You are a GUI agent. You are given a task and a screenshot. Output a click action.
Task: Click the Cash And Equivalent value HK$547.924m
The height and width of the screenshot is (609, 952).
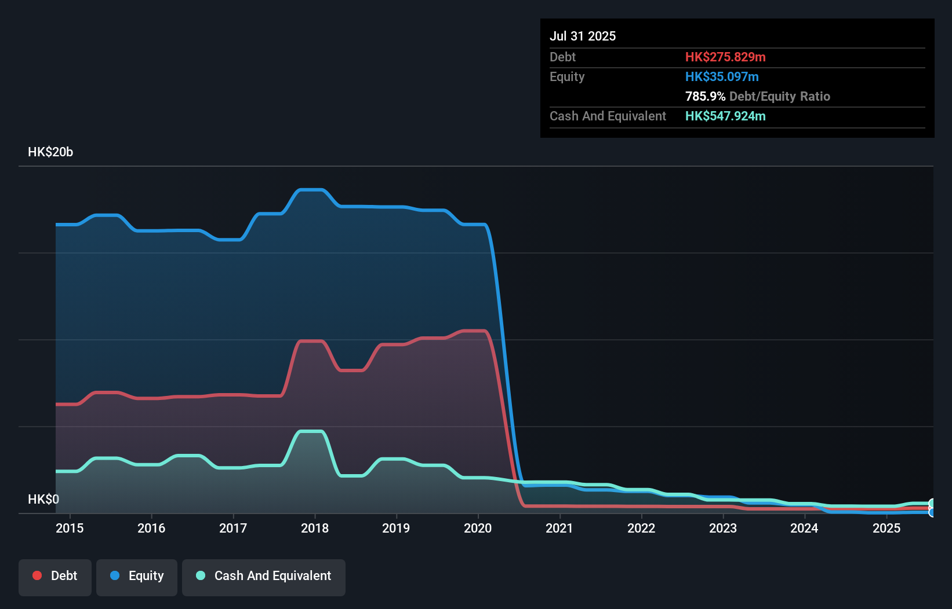pos(725,116)
